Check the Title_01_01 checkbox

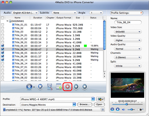pos(3,25)
